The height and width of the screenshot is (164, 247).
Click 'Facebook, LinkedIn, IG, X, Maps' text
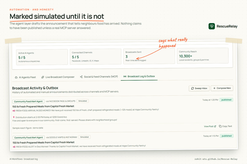click(x=85, y=61)
